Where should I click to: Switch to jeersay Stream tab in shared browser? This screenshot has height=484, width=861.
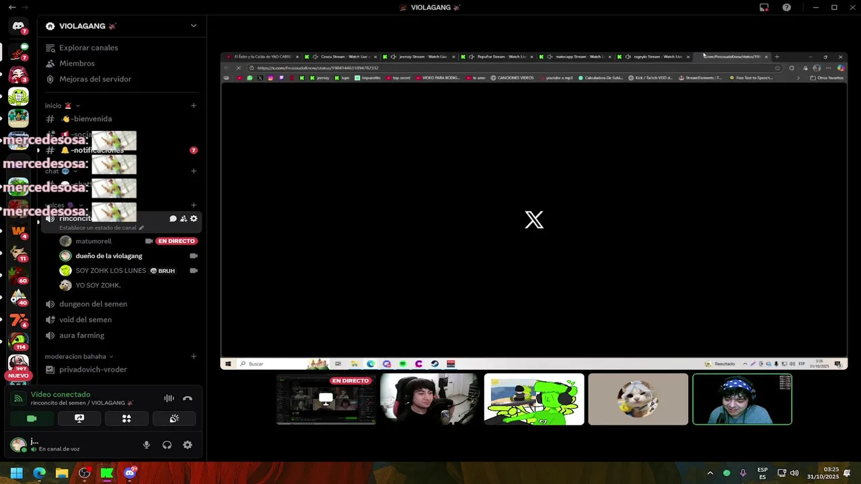pos(419,56)
